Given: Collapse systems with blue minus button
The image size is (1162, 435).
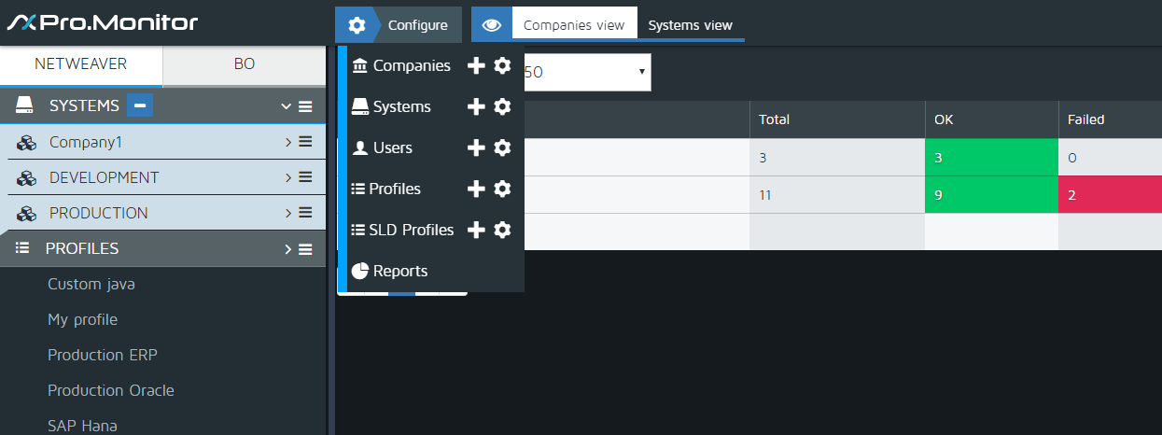Looking at the screenshot, I should click(x=139, y=105).
